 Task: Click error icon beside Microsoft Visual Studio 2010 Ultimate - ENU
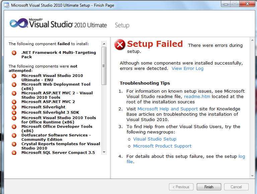(x=14, y=76)
